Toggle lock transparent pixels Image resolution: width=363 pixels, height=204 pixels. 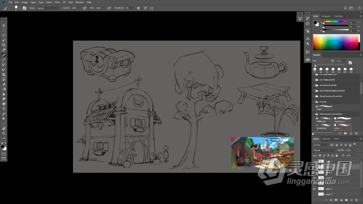(x=320, y=156)
